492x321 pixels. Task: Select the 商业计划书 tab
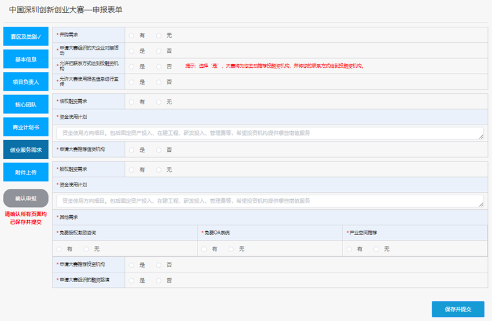pyautogui.click(x=25, y=127)
